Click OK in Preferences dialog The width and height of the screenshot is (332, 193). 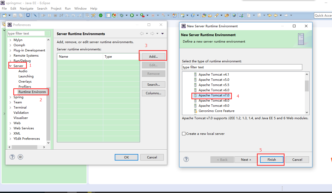pyautogui.click(x=126, y=157)
